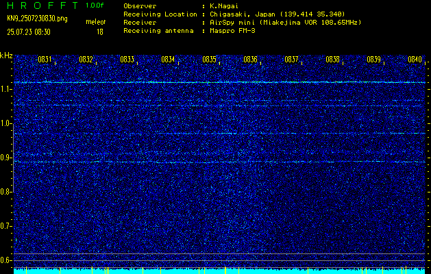Select location Chigasaki, Japan coordinates text
431x274 pixels.
(278, 14)
